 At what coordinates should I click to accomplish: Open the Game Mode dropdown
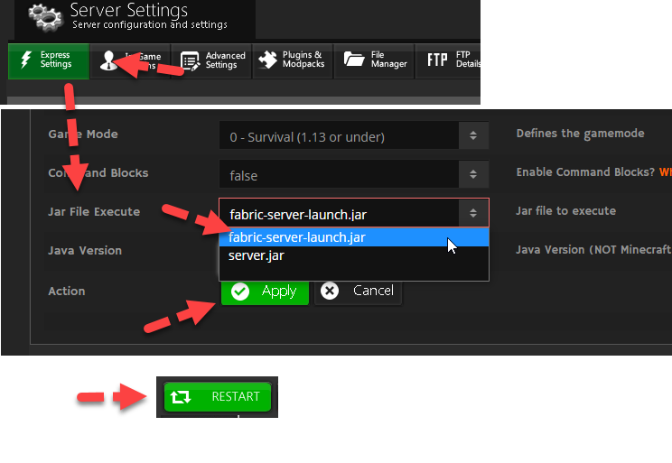pos(354,135)
